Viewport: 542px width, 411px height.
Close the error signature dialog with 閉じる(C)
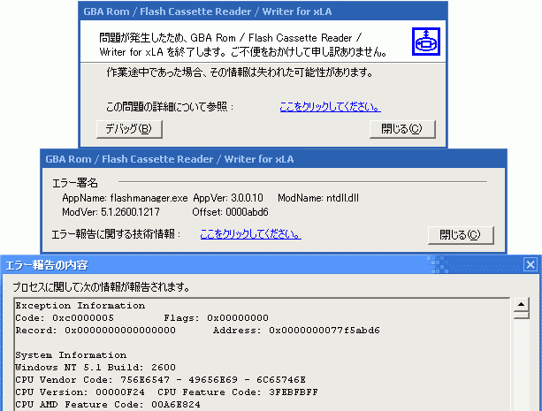click(x=461, y=235)
